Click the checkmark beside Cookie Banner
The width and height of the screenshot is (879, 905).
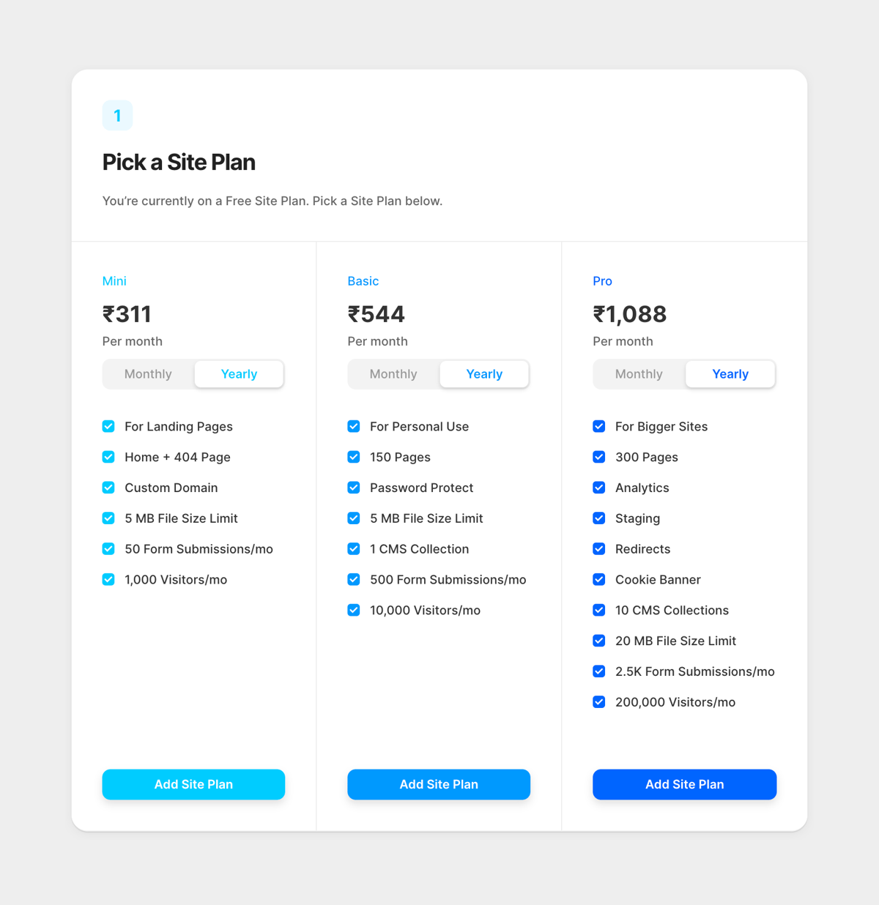598,579
